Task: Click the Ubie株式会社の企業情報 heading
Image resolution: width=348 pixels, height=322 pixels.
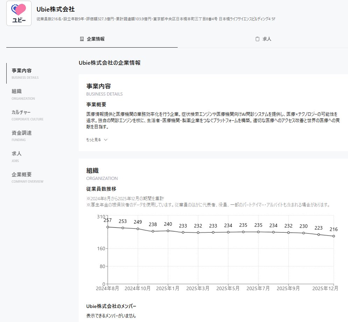Action: (x=109, y=63)
